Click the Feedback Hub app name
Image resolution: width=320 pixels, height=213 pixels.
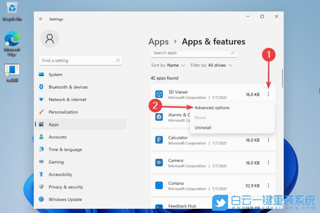click(182, 206)
